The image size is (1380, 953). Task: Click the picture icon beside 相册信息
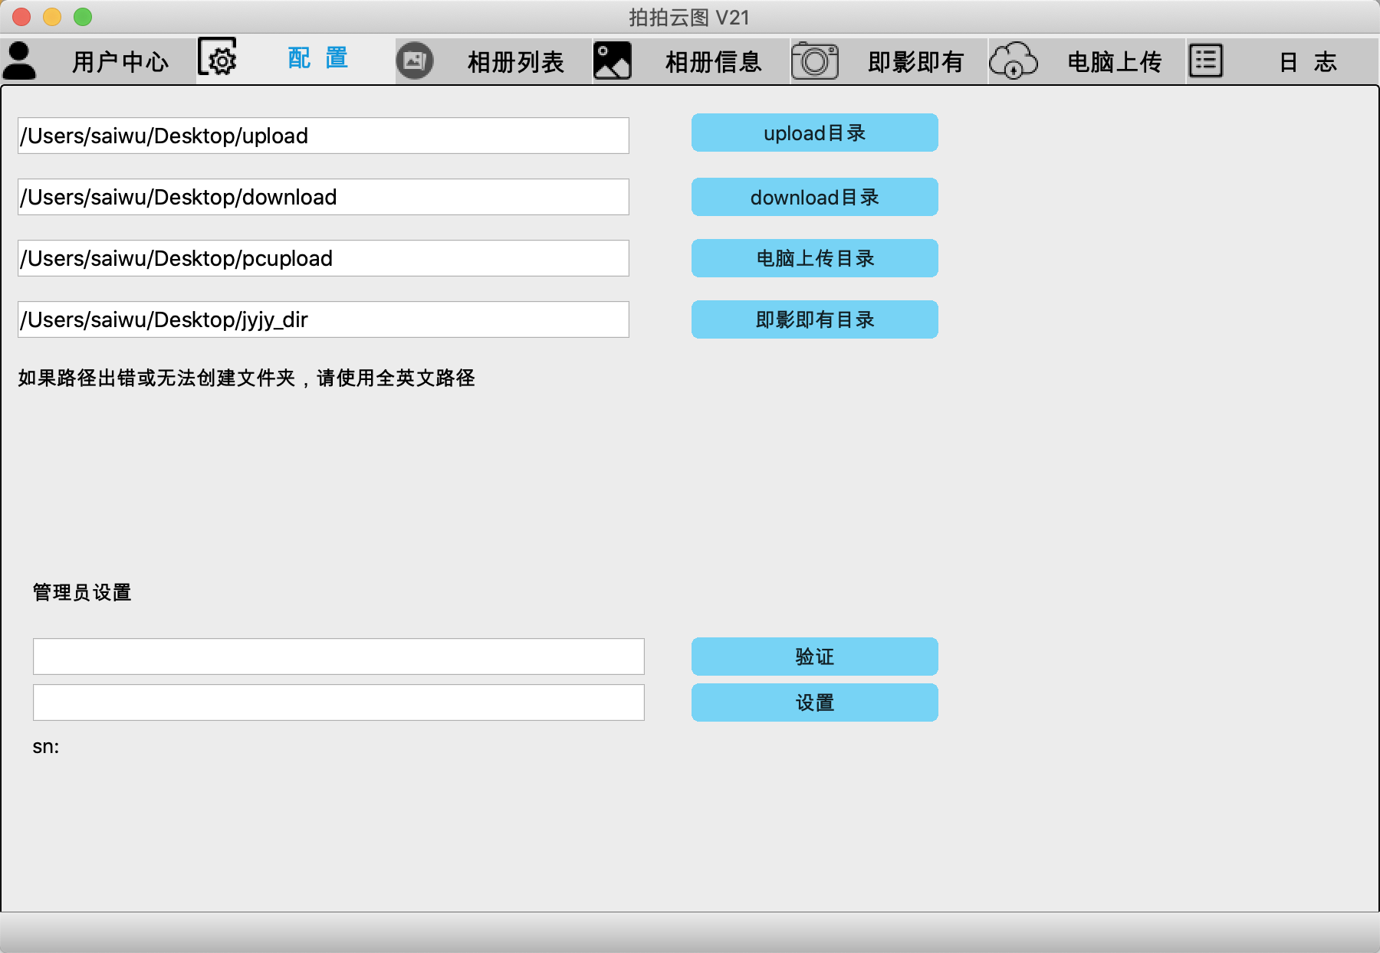[x=611, y=60]
